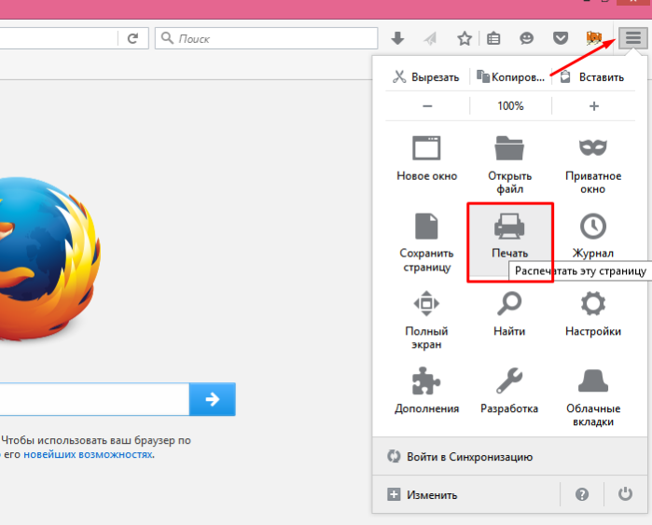
Task: Open Settings (Настройки) gear
Action: (593, 314)
